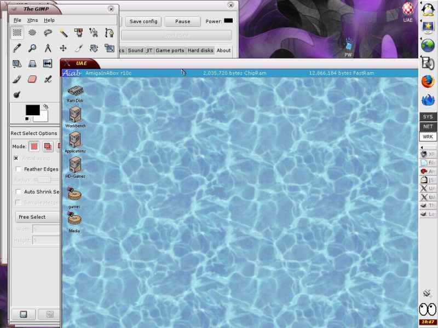
Task: Open the UAE desktop shortcut icon
Action: (408, 11)
